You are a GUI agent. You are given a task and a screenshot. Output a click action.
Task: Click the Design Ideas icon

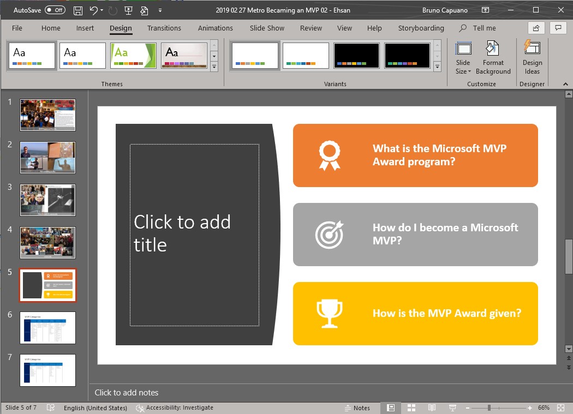coord(532,57)
